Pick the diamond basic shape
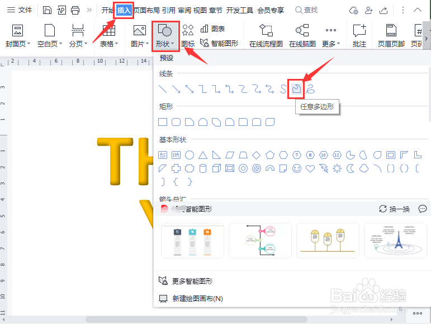 [x=257, y=155]
